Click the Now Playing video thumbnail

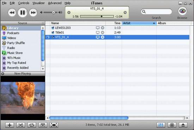coord(23,98)
